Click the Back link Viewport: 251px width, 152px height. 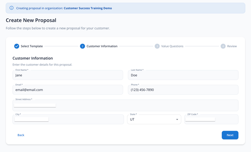(x=21, y=135)
